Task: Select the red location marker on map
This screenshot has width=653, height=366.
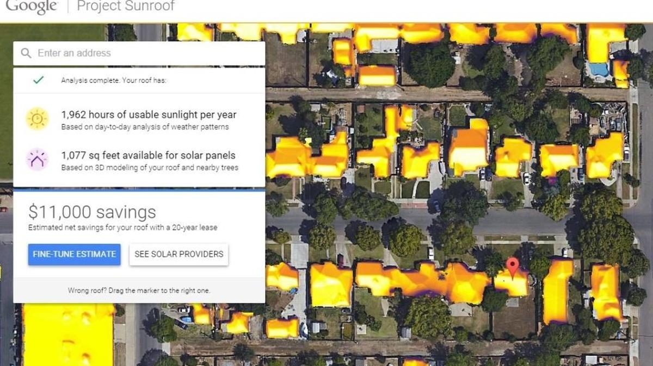Action: tap(513, 268)
